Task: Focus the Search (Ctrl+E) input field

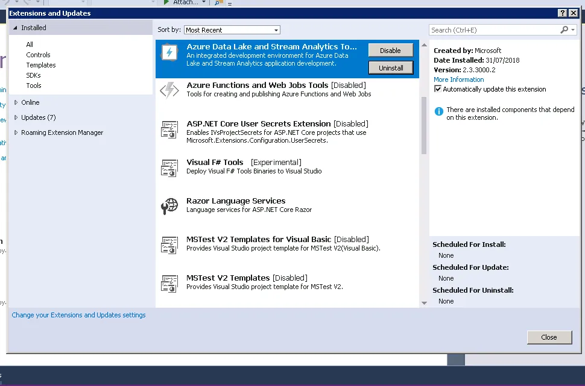Action: [495, 30]
